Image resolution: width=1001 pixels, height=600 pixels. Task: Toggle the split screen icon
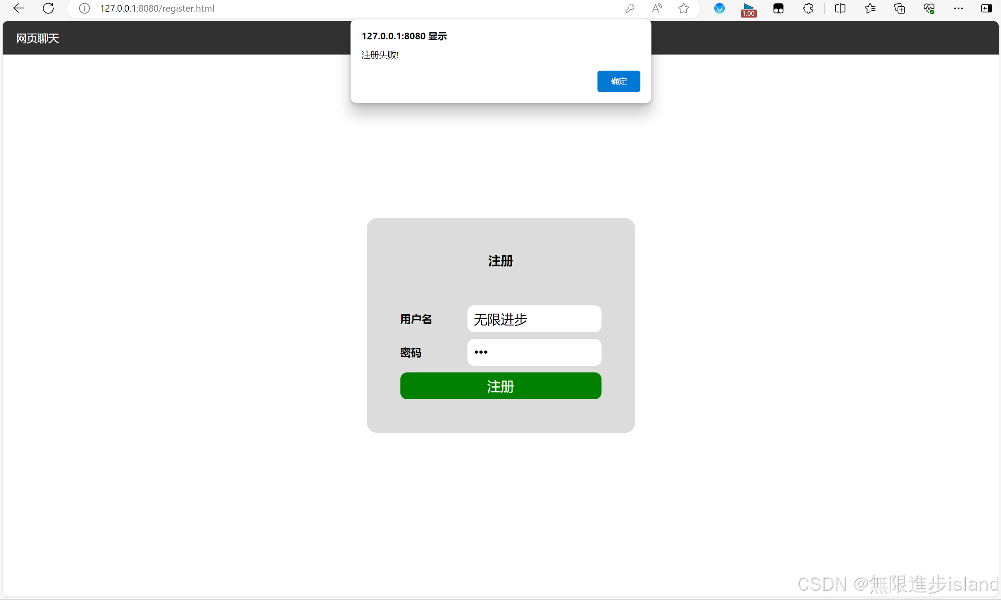(840, 8)
